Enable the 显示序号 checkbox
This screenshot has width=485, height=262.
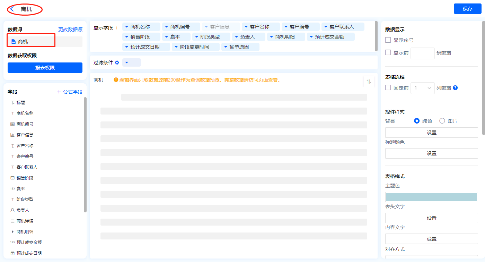point(388,40)
